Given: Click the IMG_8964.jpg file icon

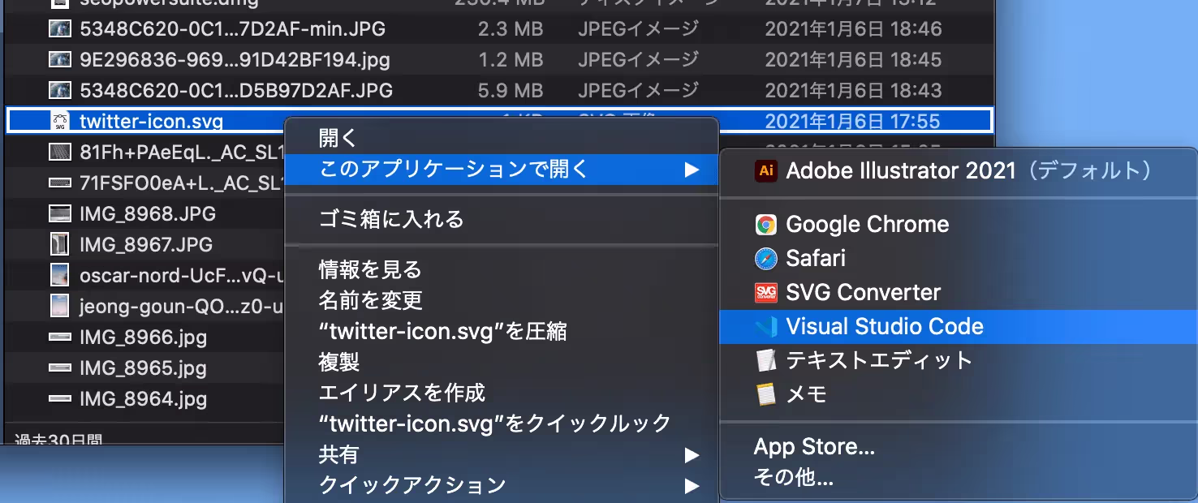Looking at the screenshot, I should point(59,398).
